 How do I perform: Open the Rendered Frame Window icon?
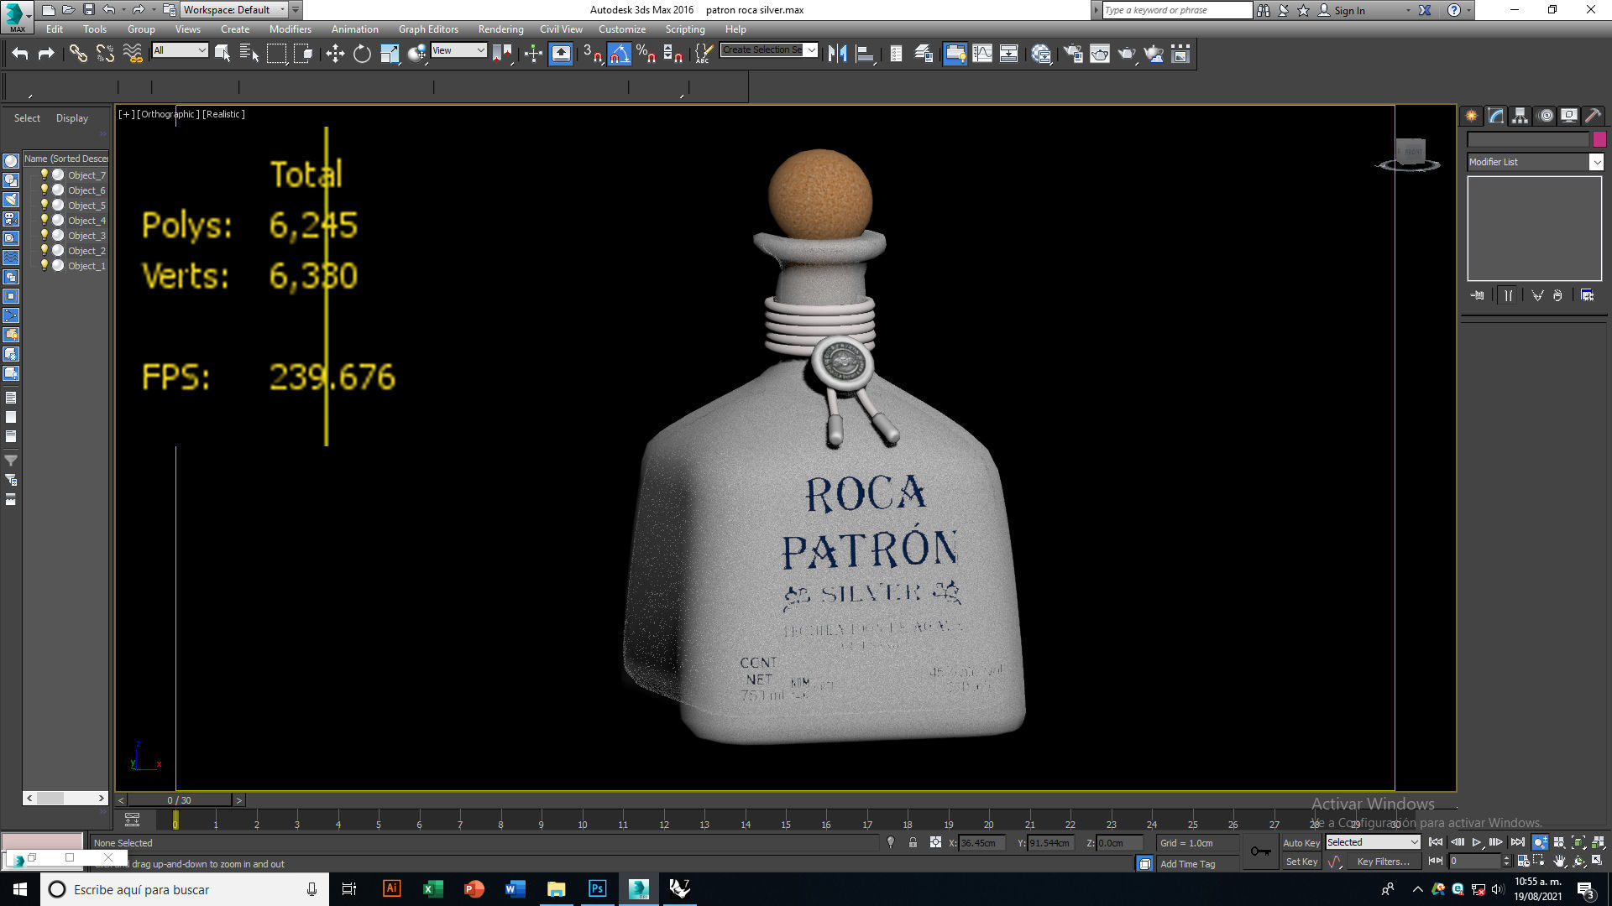tap(1100, 54)
